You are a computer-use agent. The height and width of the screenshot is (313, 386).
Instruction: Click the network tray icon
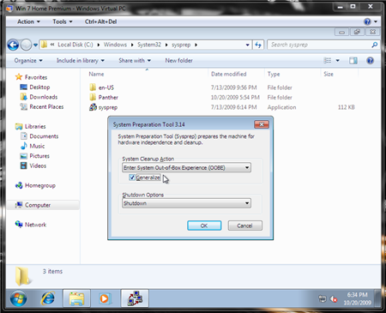point(323,299)
